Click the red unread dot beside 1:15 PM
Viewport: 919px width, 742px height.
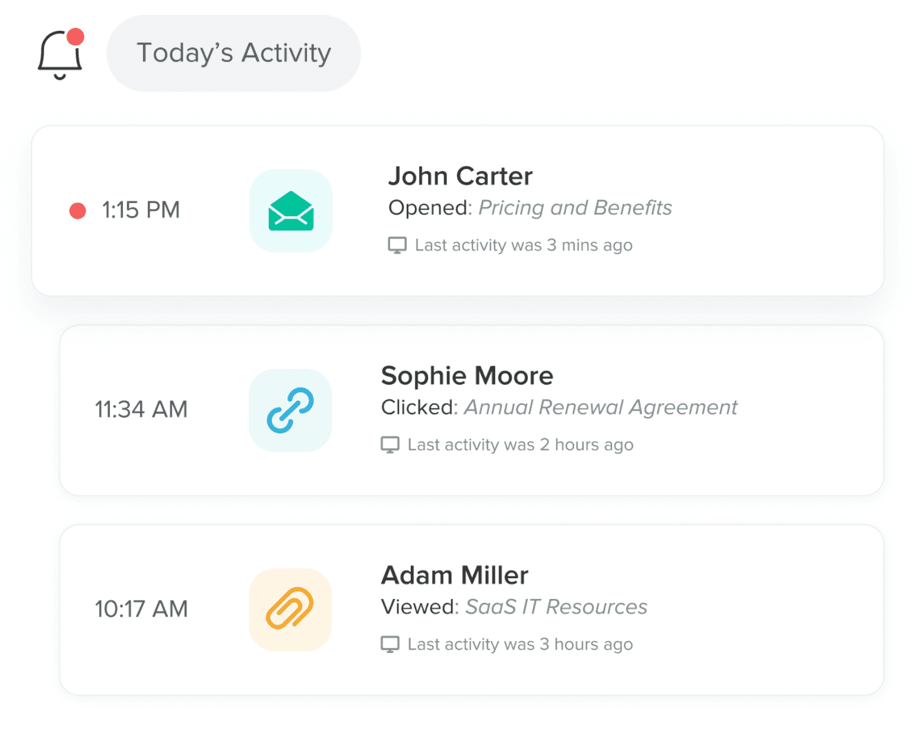(78, 211)
